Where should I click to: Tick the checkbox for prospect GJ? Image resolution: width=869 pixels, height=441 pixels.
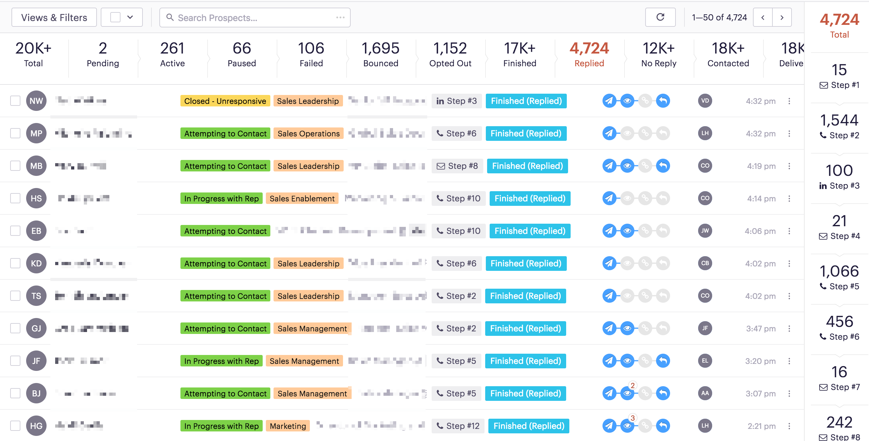tap(15, 329)
